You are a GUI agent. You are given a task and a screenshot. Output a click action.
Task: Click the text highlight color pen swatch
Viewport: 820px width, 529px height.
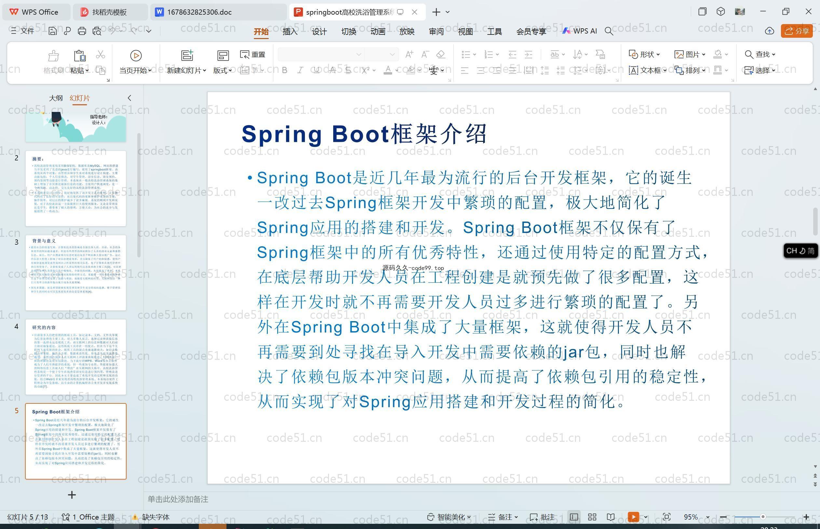tap(411, 70)
